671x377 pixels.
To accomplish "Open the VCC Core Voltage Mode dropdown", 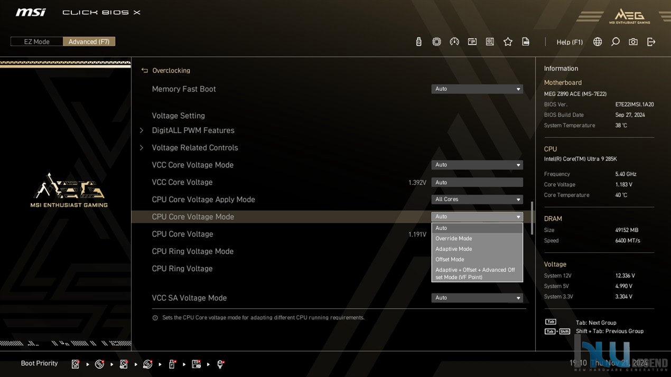I will [x=477, y=165].
